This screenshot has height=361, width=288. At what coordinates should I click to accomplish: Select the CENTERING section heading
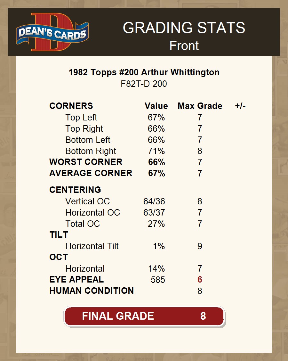(75, 190)
